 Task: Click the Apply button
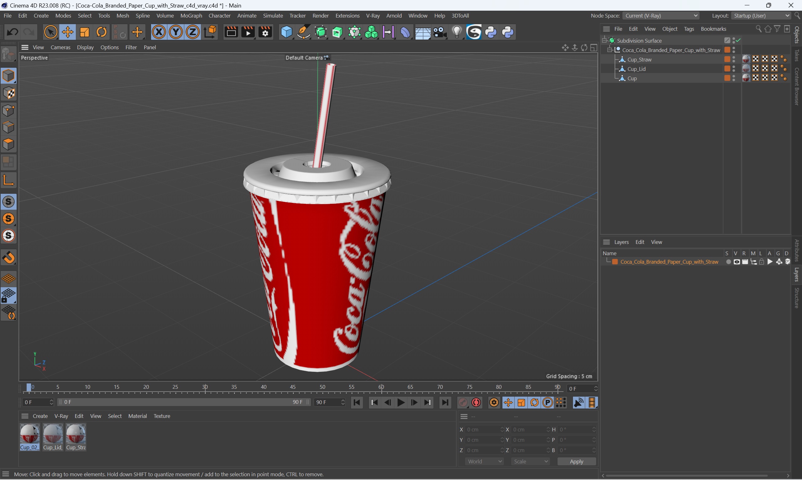tap(576, 462)
